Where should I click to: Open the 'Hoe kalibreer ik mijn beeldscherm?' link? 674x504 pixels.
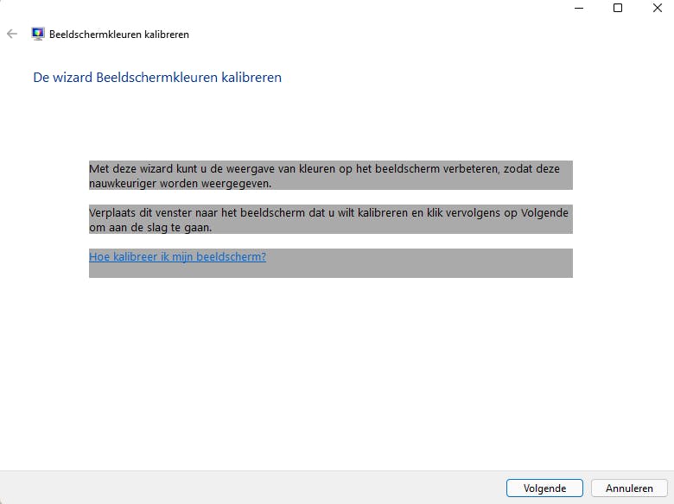click(177, 256)
